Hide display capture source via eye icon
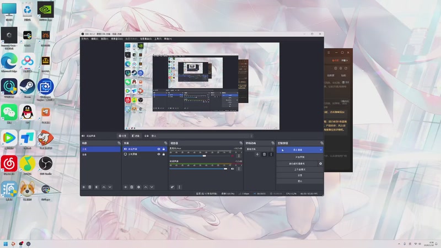 159,154
